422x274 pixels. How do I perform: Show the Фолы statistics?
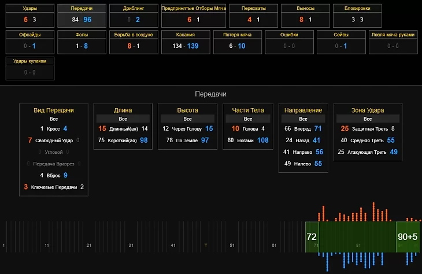click(x=82, y=41)
